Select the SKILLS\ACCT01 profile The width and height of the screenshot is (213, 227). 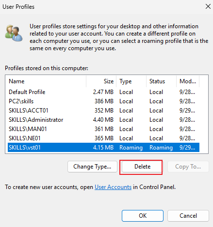click(x=103, y=111)
